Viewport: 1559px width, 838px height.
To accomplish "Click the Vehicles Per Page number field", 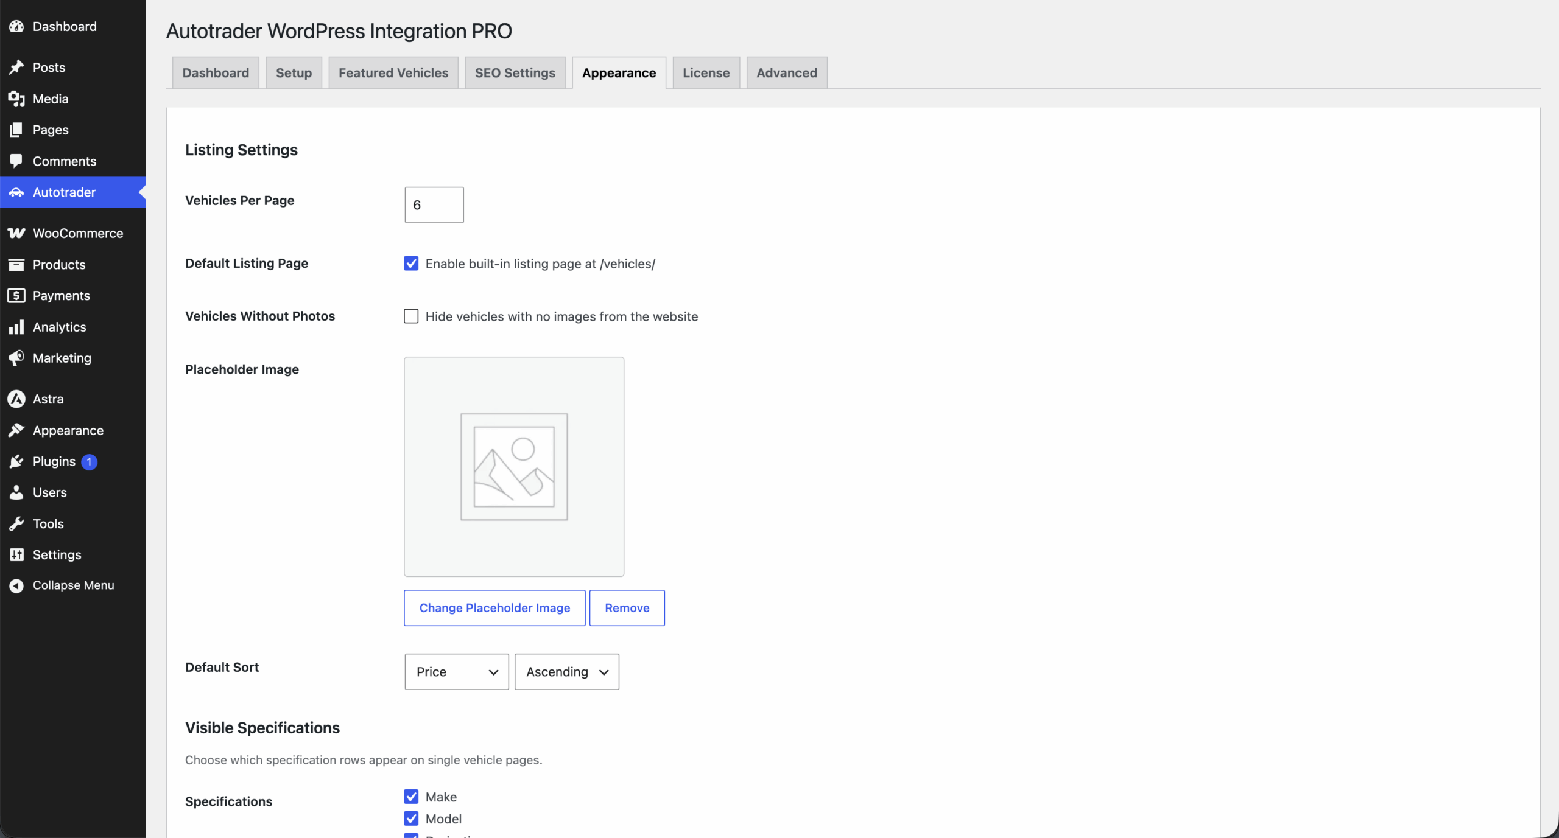I will click(x=434, y=205).
